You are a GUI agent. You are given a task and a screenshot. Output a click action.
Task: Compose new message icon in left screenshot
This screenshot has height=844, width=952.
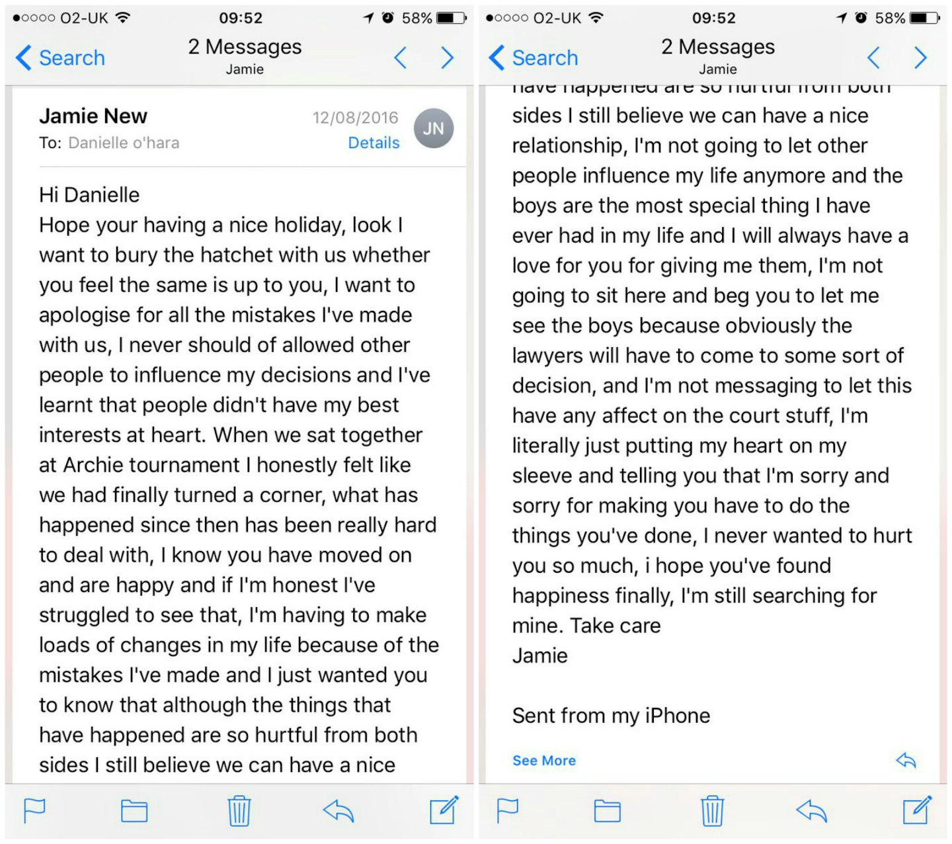tap(444, 810)
